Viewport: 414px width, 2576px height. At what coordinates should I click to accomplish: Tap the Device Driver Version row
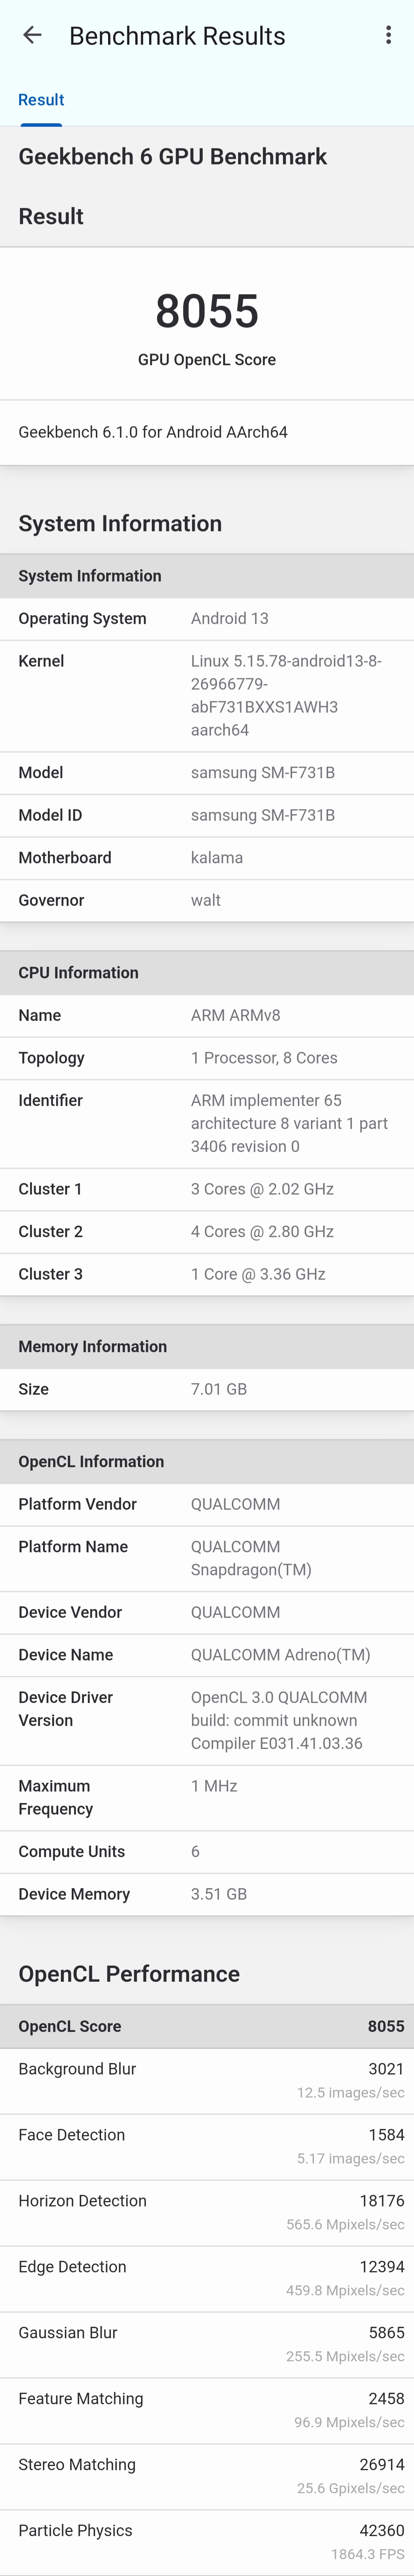click(x=207, y=1720)
